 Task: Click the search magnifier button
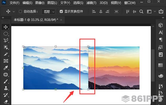tap(141, 11)
